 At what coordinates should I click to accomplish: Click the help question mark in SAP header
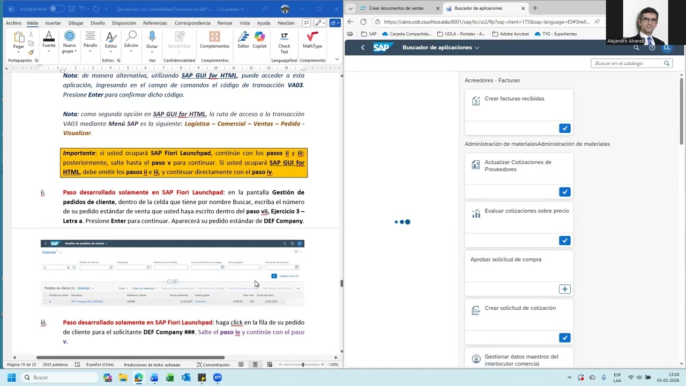click(652, 48)
